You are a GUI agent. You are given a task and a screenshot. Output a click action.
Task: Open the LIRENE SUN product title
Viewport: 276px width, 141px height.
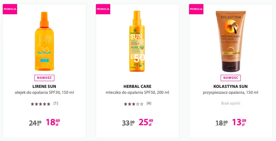coord(44,86)
